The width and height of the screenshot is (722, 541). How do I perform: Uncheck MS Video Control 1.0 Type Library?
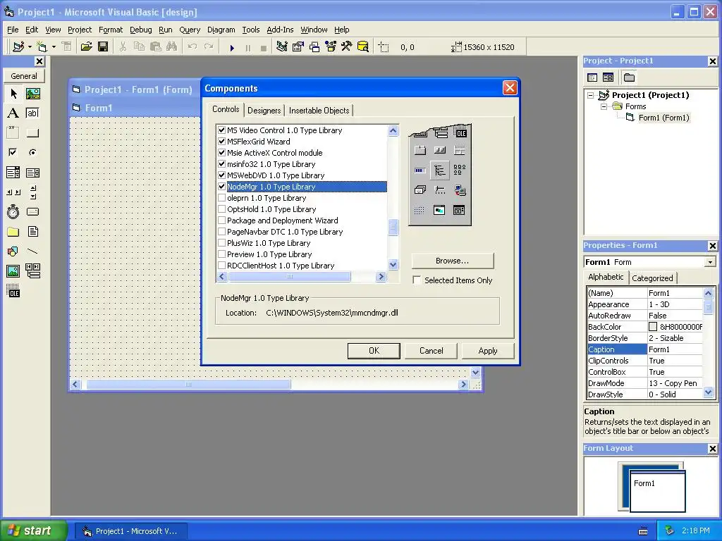[221, 130]
